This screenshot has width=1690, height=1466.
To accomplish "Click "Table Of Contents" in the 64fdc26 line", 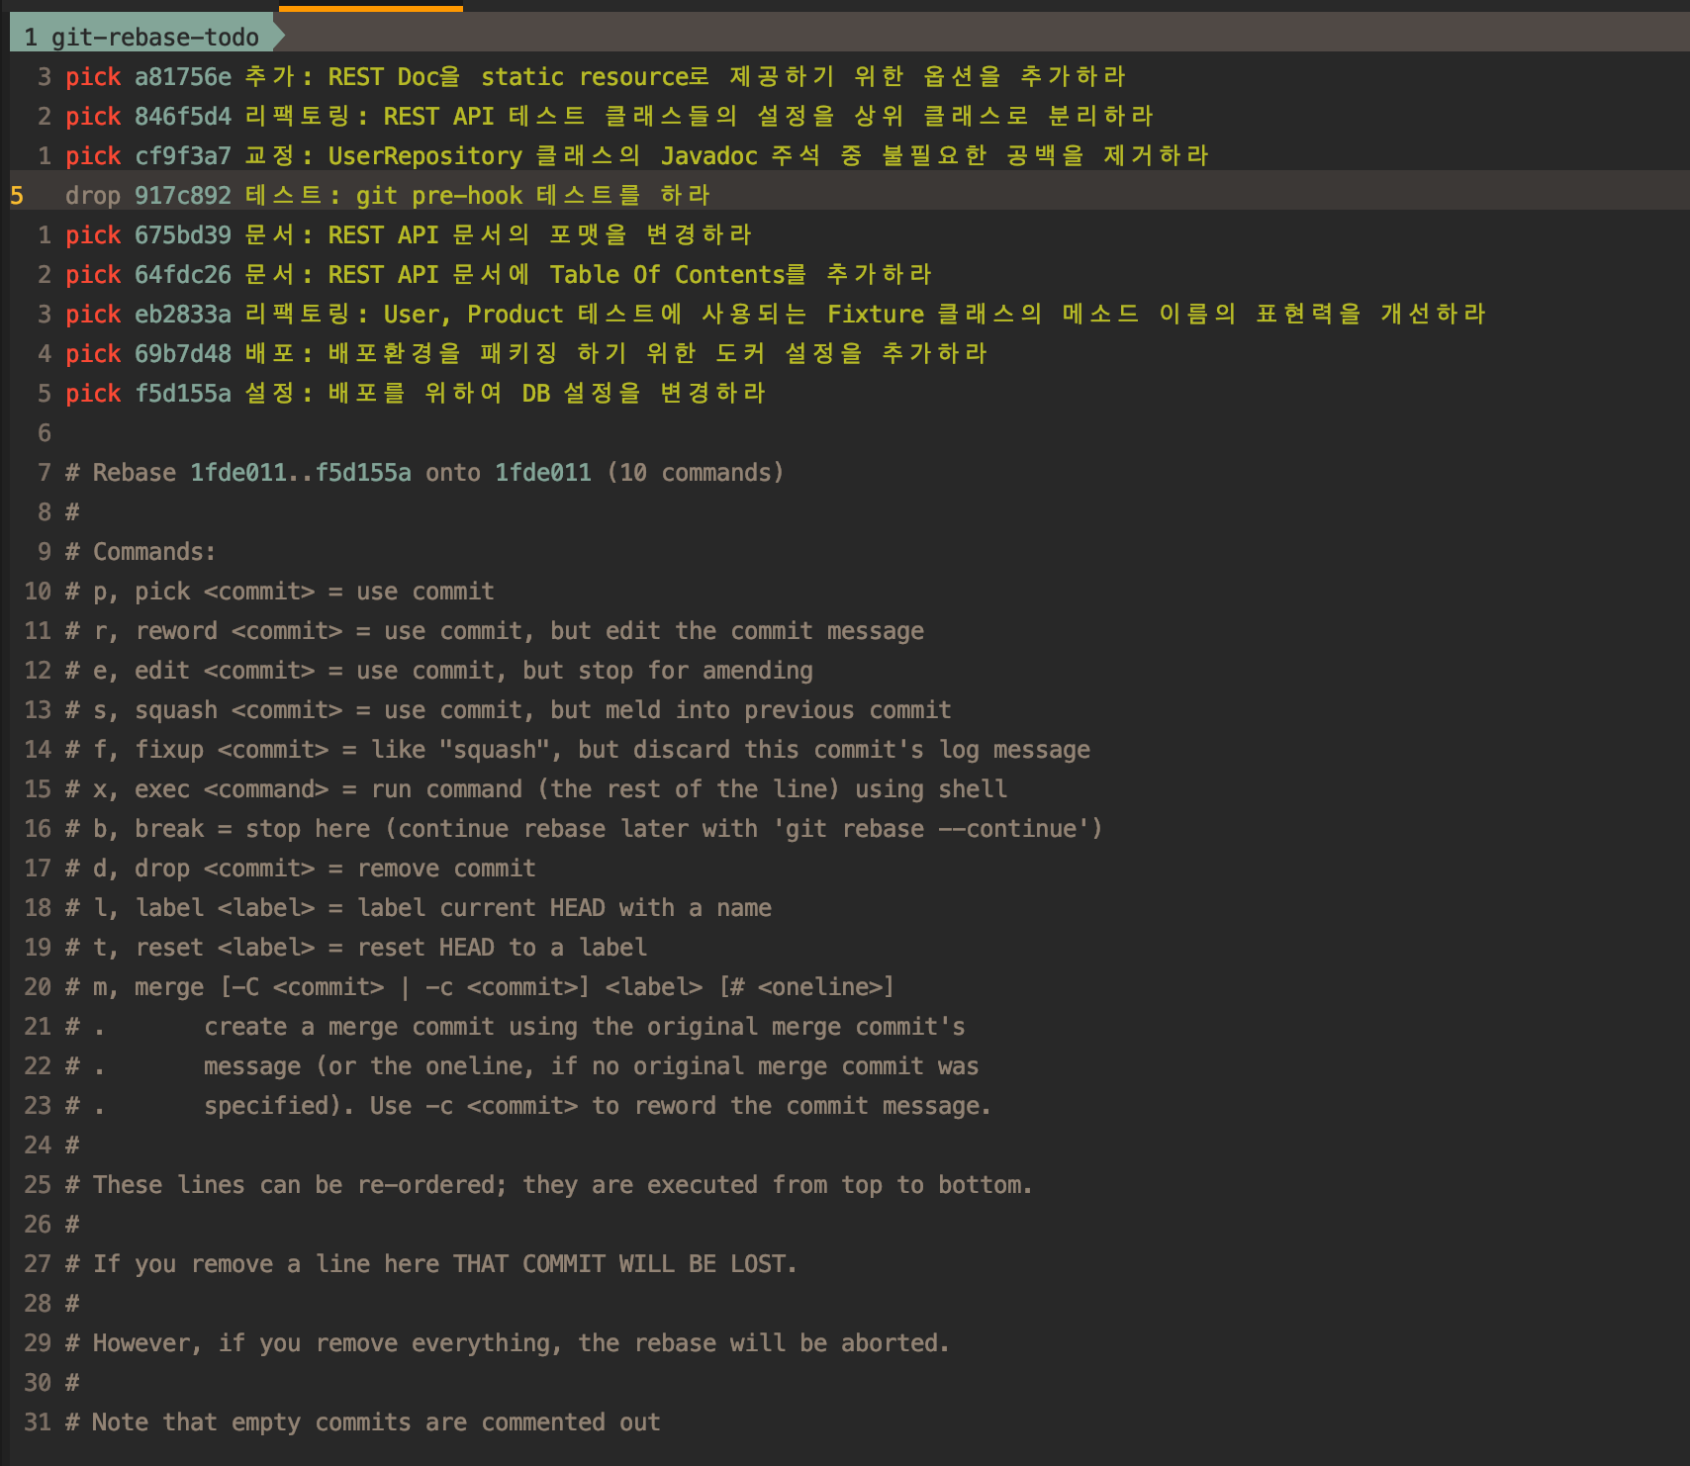I will coord(668,274).
